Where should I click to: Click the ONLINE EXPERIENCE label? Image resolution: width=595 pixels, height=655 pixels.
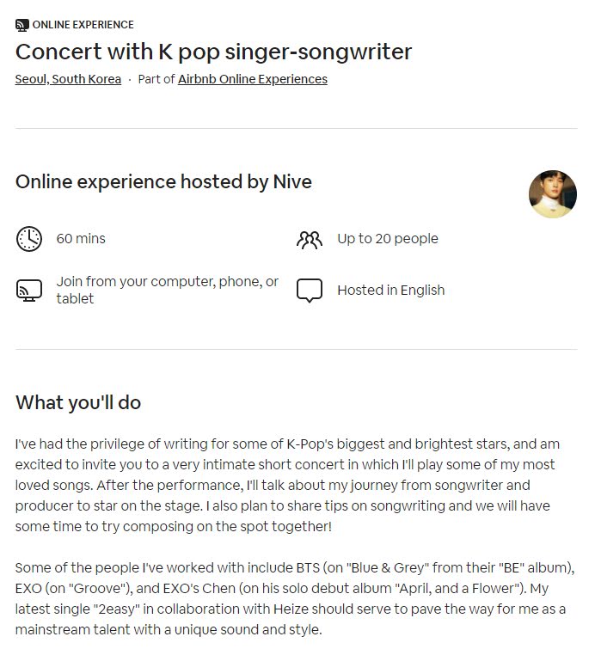click(83, 25)
